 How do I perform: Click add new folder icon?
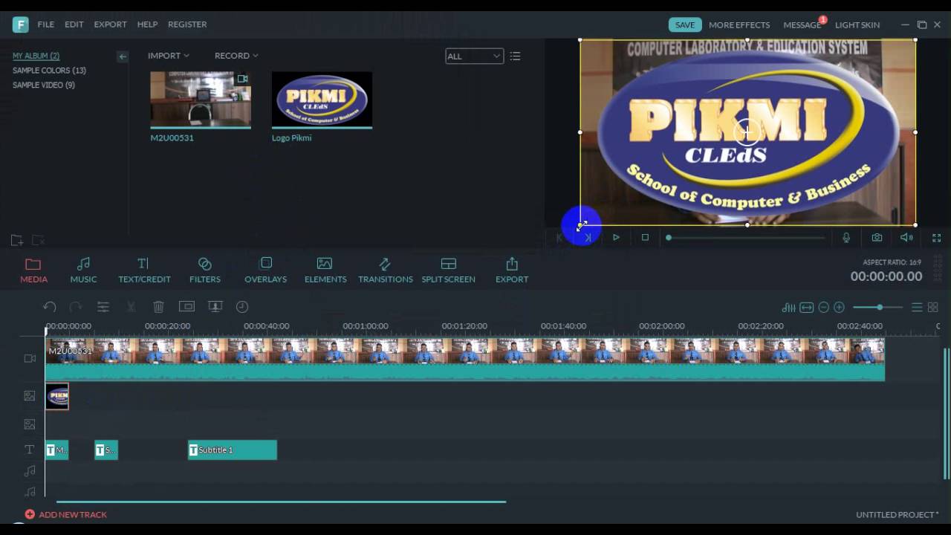[x=16, y=240]
